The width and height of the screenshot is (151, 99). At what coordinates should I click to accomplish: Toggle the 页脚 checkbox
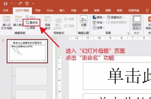(x=69, y=26)
